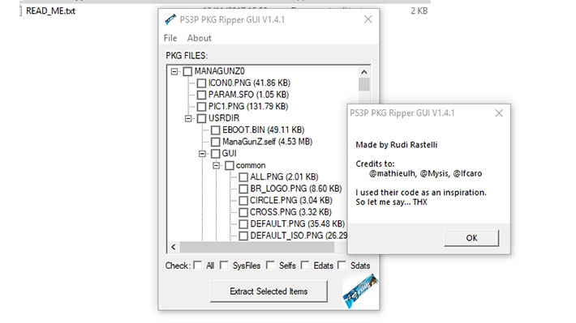Select the EBOOT.BIN (49.11 KB) row
The image size is (576, 323).
point(263,130)
